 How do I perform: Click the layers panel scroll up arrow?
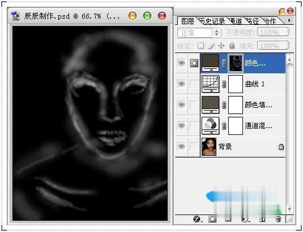[x=289, y=59]
